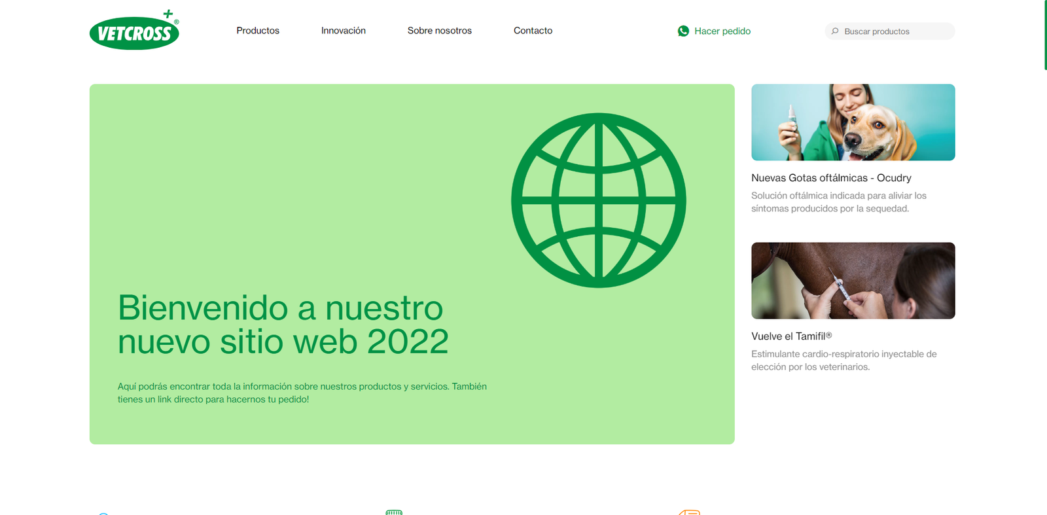Click the green comb icon at page bottom
The image size is (1047, 515).
(x=394, y=512)
